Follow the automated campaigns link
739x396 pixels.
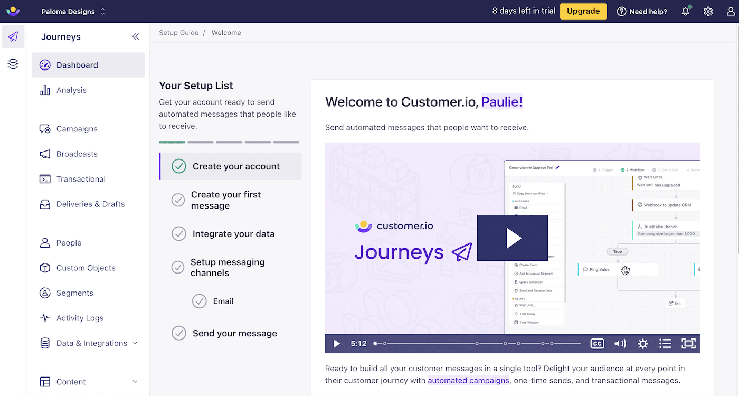click(468, 381)
